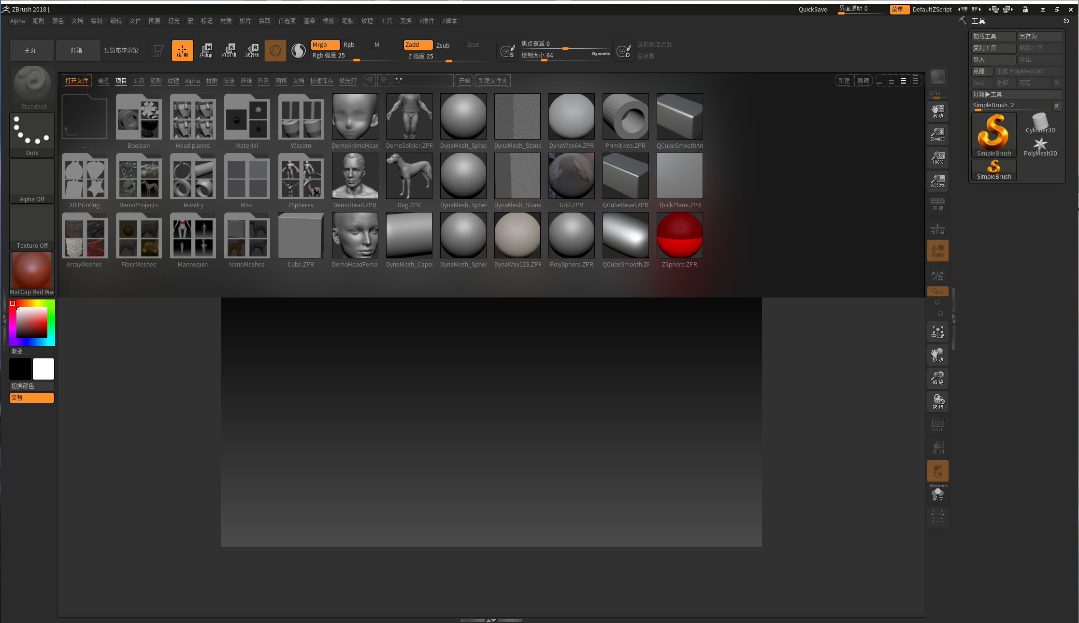The image size is (1079, 623).
Task: Collapse the right panel with its edge arrow
Action: (x=953, y=318)
